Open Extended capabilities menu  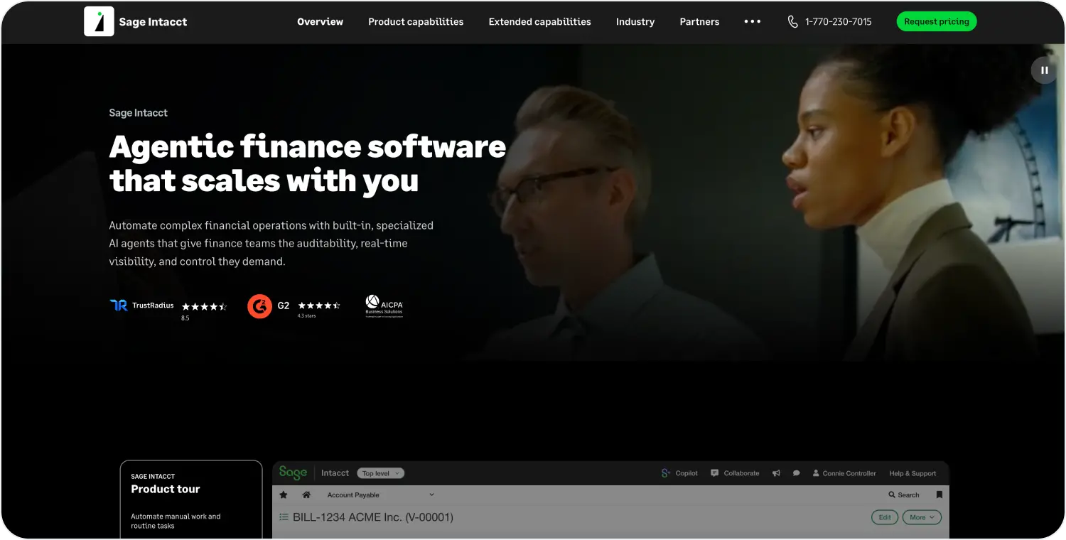point(539,21)
